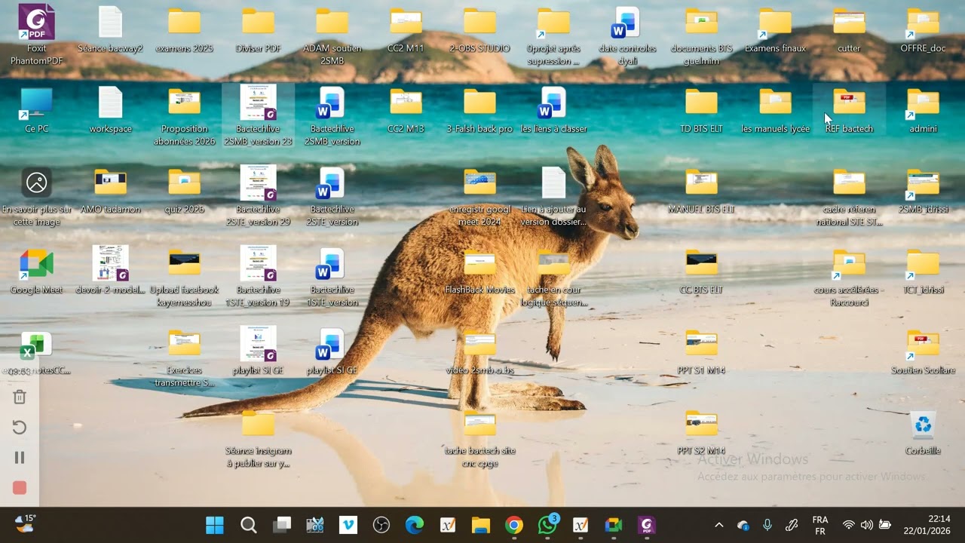The image size is (965, 543).
Task: Select the PPT S2 M14 folder
Action: pyautogui.click(x=701, y=432)
